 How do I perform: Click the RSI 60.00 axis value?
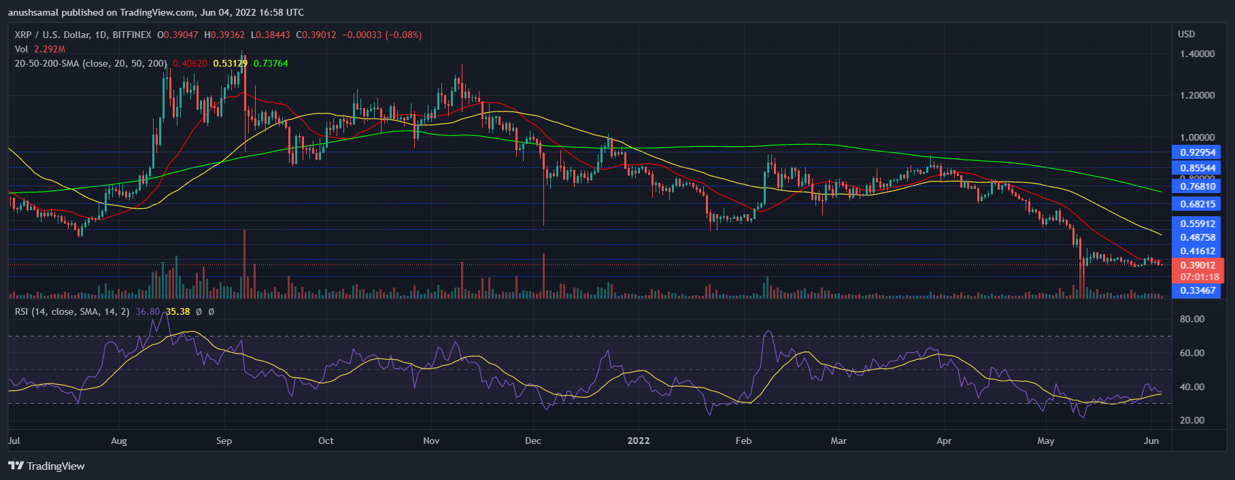1191,353
